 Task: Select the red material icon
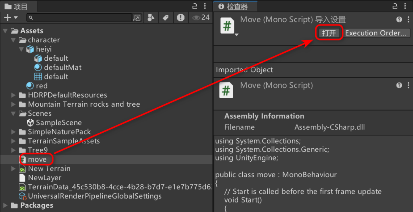30,86
